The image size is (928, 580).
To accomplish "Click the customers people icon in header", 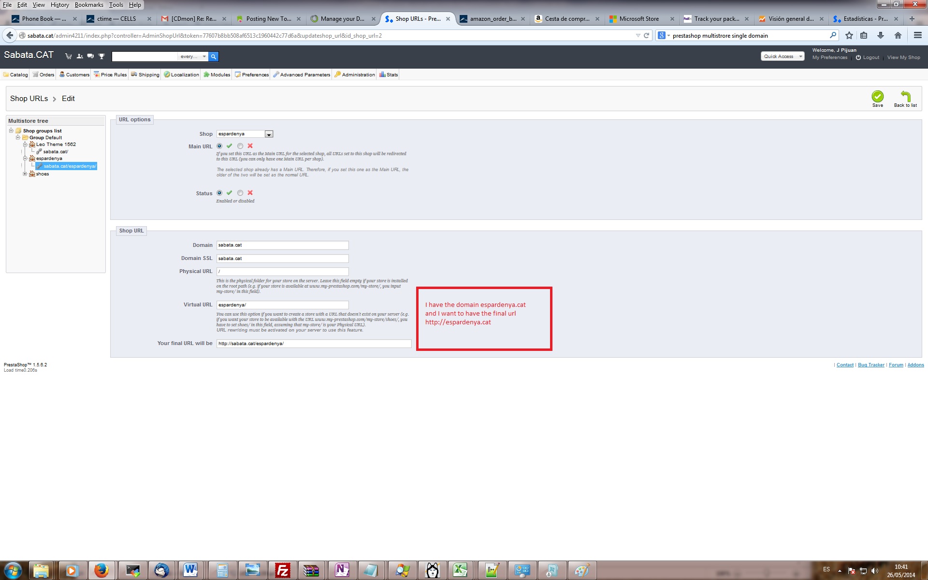I will (79, 56).
